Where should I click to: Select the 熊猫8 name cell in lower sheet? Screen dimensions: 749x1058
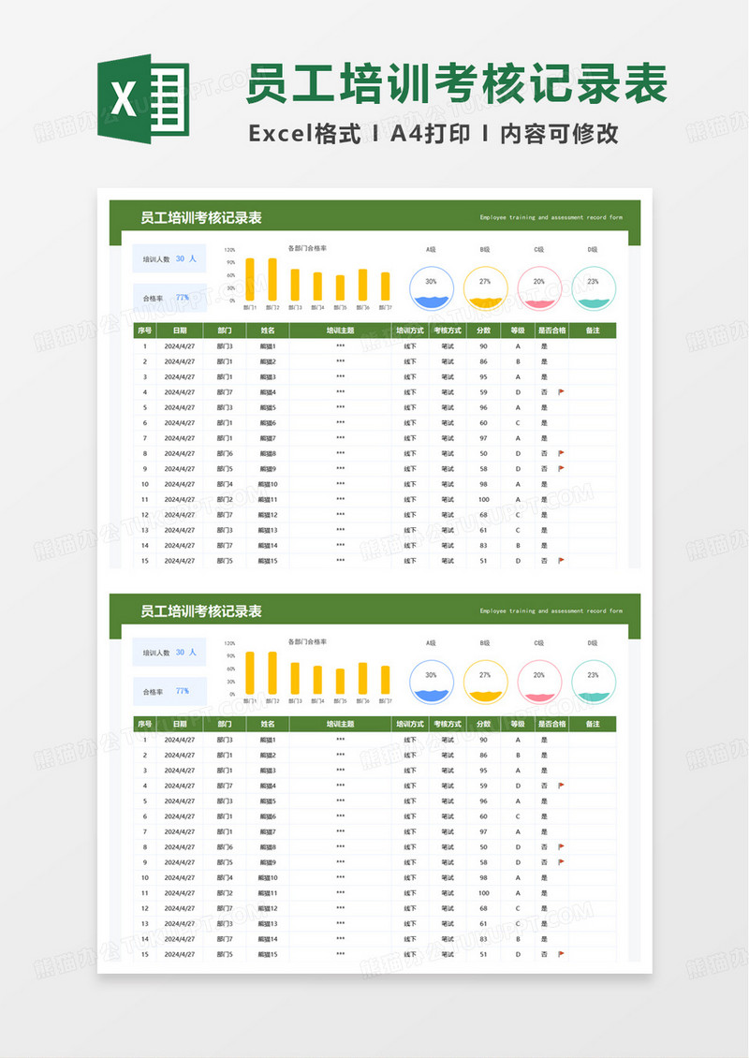coord(268,846)
